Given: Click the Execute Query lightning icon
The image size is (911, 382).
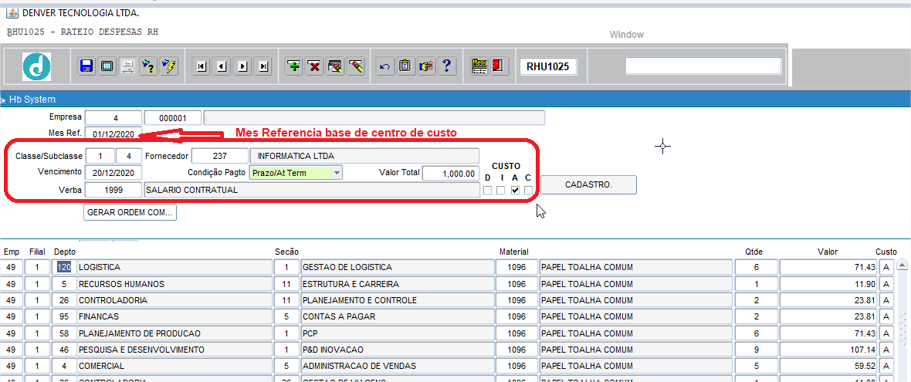Looking at the screenshot, I should pos(168,66).
